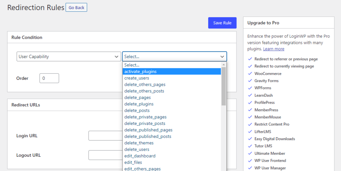Click the Login URL input field

pyautogui.click(x=105, y=136)
